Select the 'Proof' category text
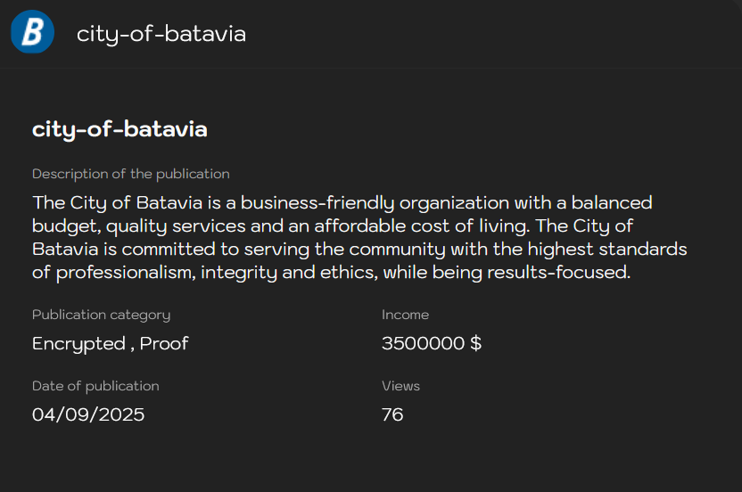Image resolution: width=742 pixels, height=492 pixels. tap(164, 343)
